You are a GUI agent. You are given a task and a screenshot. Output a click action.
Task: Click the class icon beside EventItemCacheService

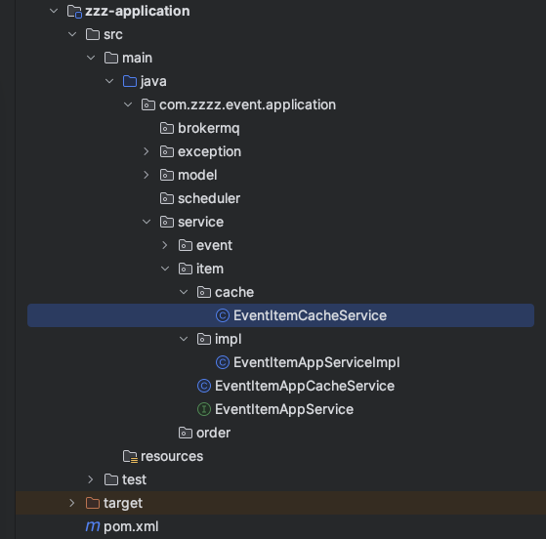coord(223,315)
